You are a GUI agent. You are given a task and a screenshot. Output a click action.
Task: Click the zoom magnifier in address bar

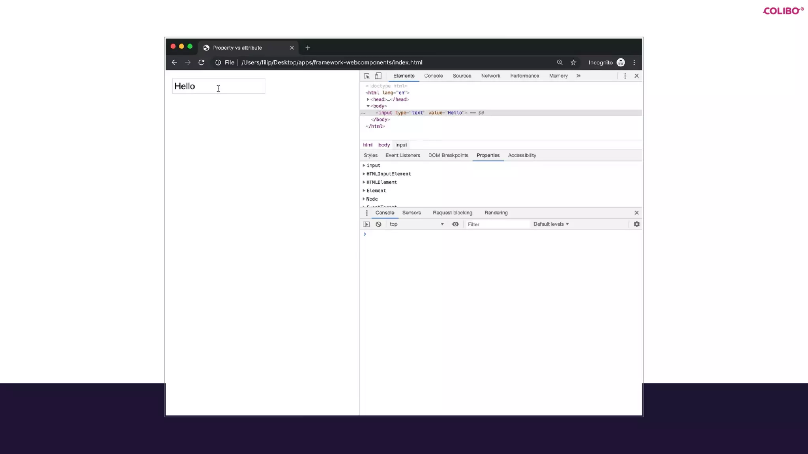click(559, 63)
